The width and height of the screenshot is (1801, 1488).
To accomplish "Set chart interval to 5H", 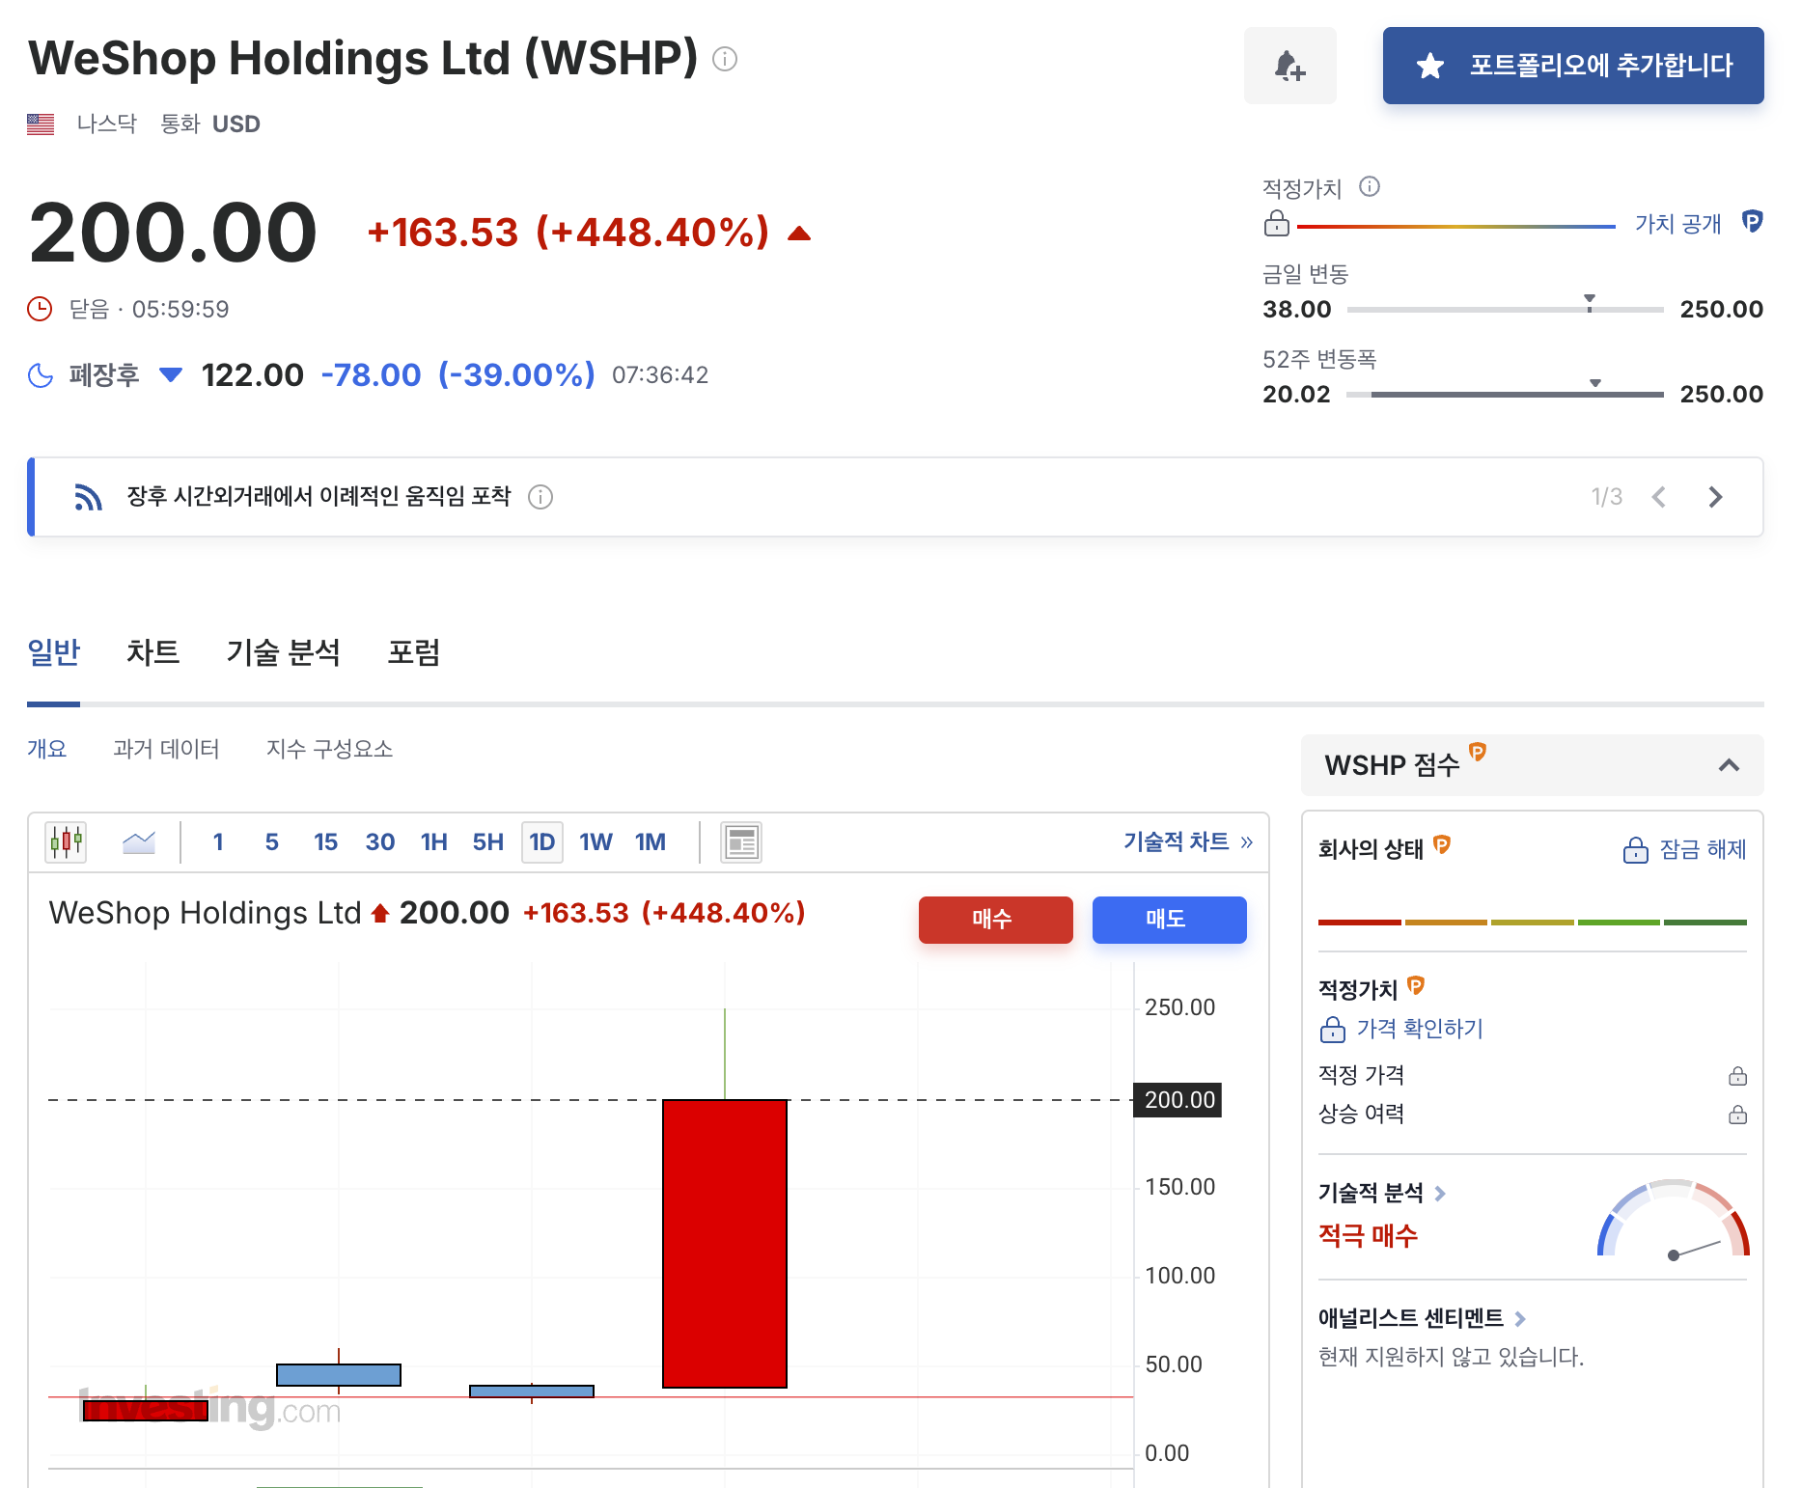I will [x=488, y=842].
